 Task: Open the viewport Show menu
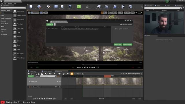point(46,12)
